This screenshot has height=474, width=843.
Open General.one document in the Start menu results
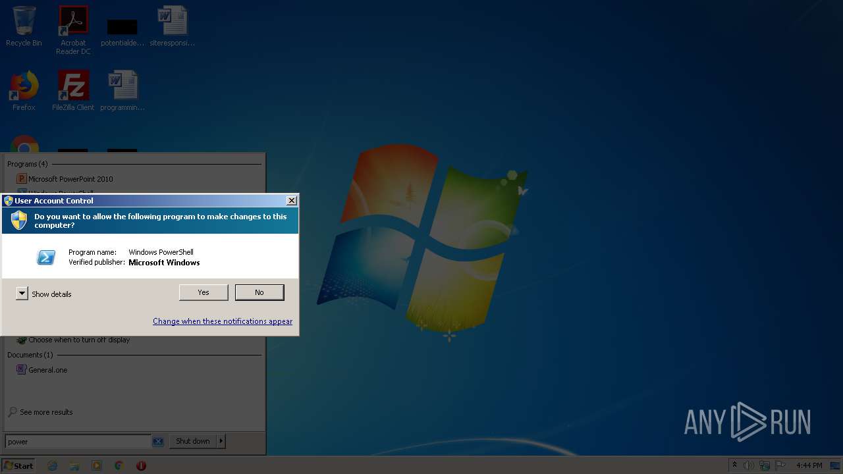click(x=42, y=370)
